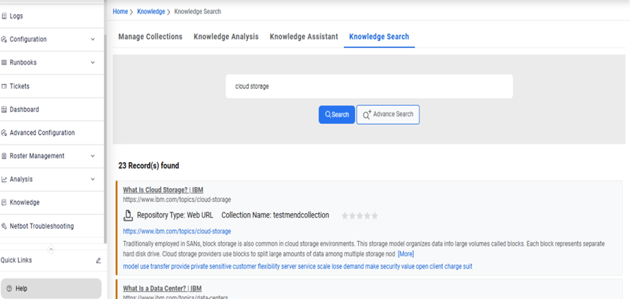Click the Tickets icon in sidebar
This screenshot has height=299, width=630.
coord(4,86)
